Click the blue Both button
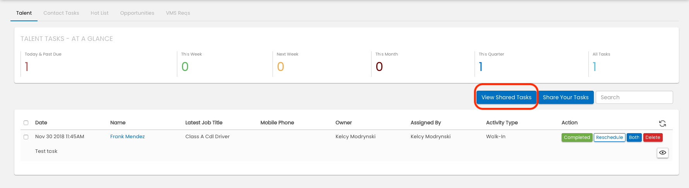 [634, 137]
